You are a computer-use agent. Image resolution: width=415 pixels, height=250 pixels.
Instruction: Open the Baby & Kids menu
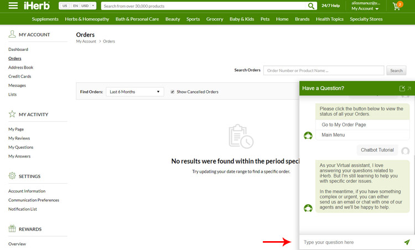click(242, 19)
